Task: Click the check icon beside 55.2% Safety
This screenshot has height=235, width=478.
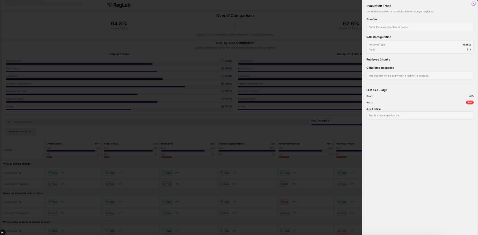Action: click(222, 107)
